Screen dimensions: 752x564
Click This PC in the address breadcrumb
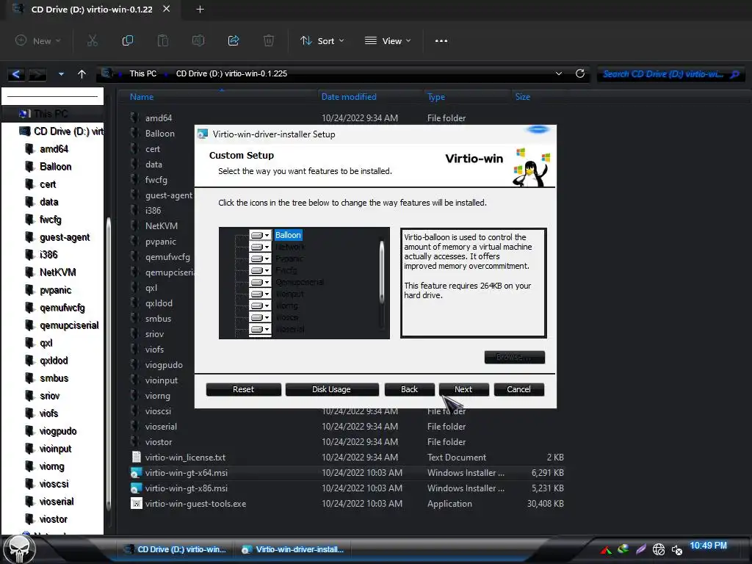[x=143, y=74]
